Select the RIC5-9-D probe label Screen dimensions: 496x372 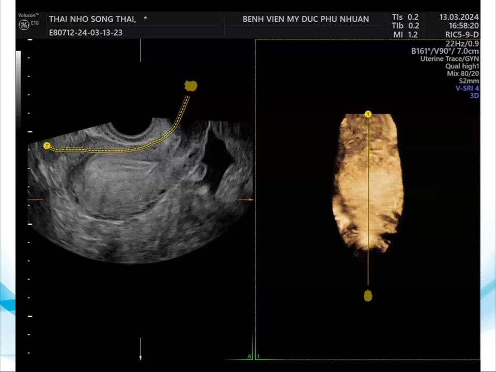(462, 35)
